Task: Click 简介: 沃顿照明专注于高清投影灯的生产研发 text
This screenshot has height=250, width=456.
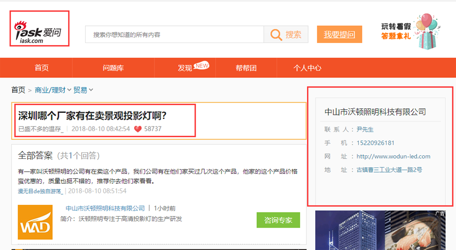Action: click(121, 219)
